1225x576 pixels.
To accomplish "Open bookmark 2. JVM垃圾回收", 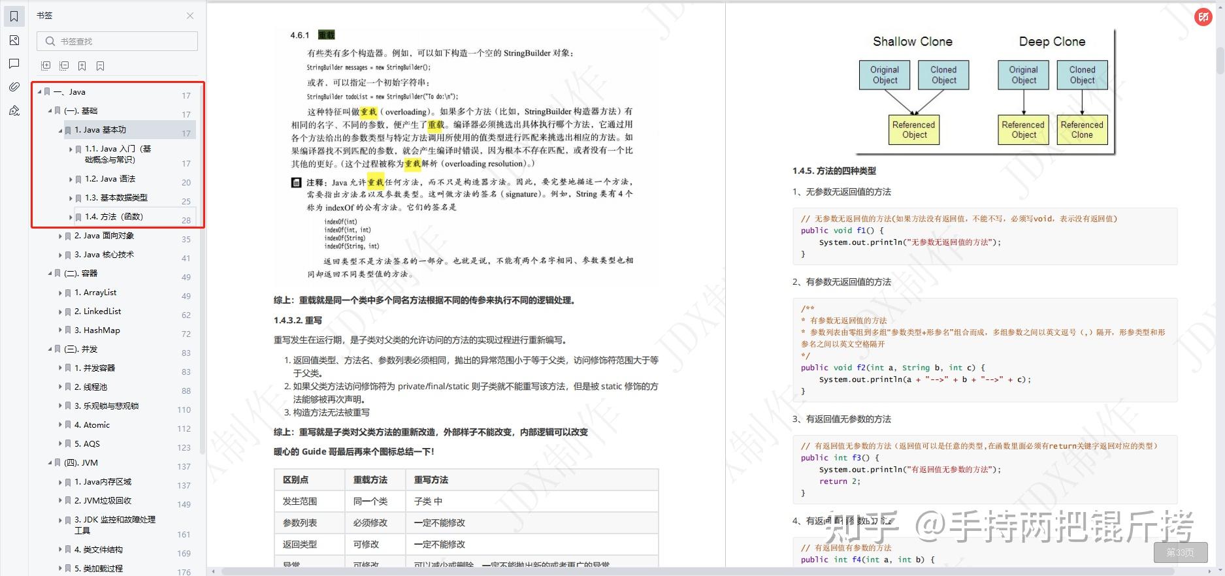I will coord(103,501).
